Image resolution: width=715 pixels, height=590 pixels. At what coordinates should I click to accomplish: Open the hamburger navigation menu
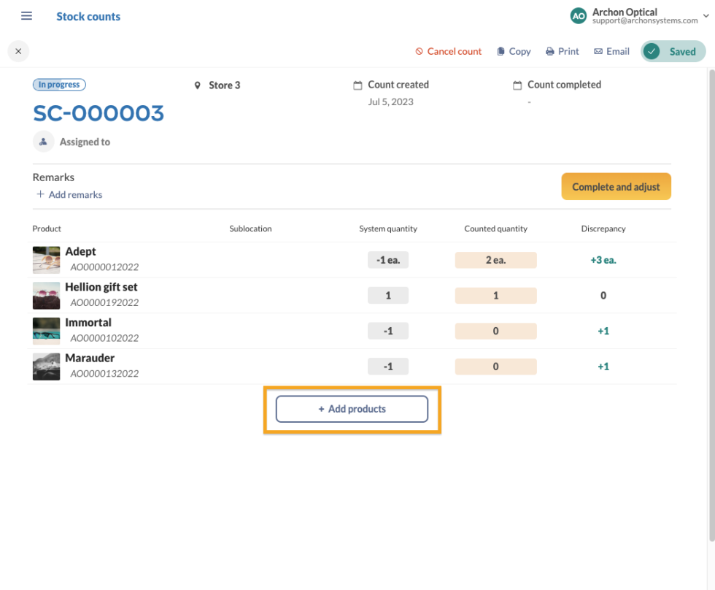point(26,16)
